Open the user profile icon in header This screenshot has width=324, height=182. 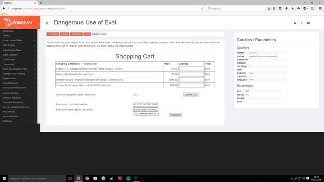coord(295,23)
